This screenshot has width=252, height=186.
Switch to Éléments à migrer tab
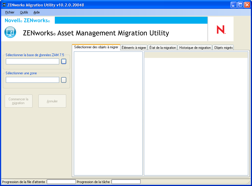pyautogui.click(x=134, y=48)
